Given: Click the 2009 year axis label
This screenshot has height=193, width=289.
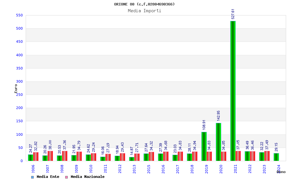Looking at the screenshot, I should point(76,169).
